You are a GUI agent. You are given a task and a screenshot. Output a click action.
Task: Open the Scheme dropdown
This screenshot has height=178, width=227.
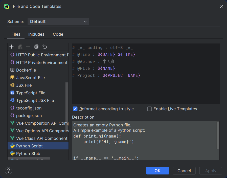pos(58,21)
